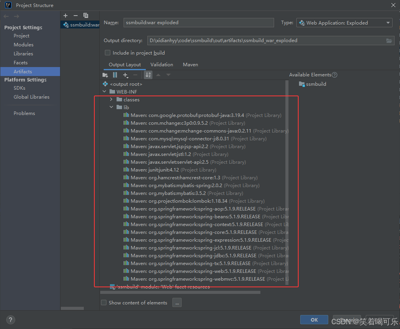400x329 pixels.
Task: Click the OK button
Action: [314, 320]
